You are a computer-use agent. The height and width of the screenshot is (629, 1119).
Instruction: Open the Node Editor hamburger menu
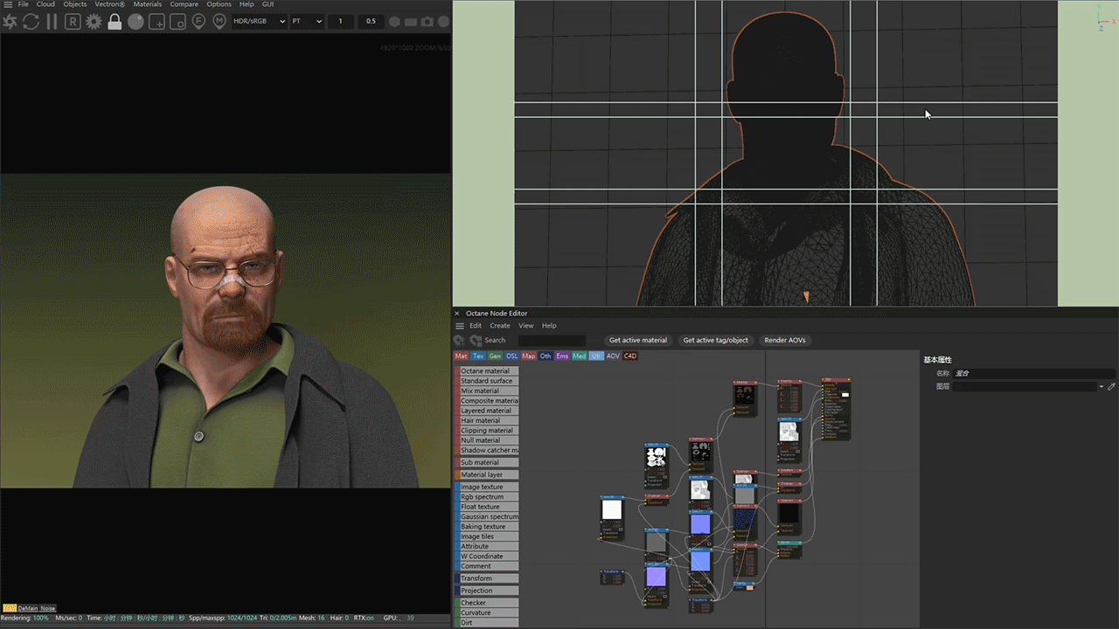(460, 326)
